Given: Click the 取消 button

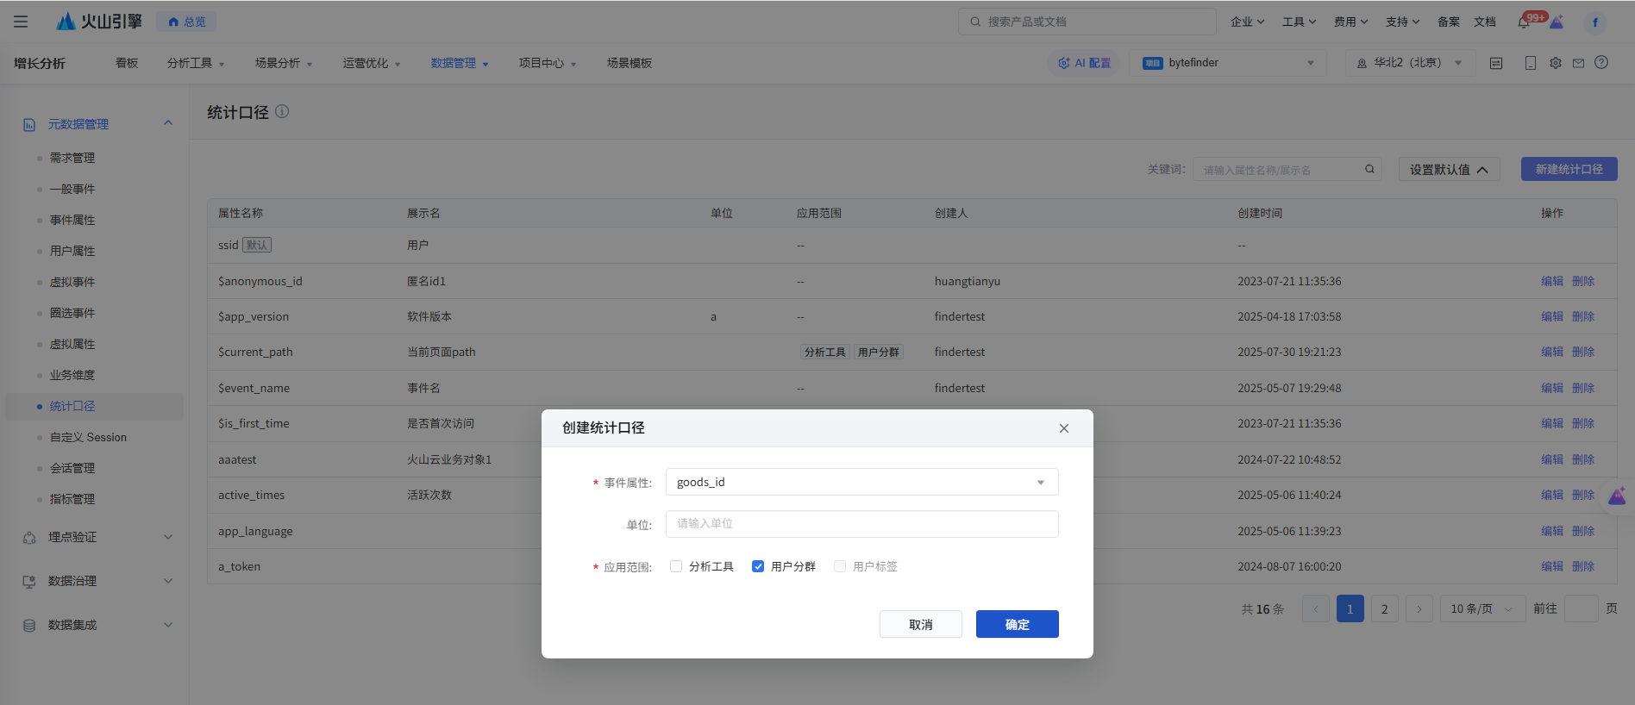Looking at the screenshot, I should click(x=920, y=624).
